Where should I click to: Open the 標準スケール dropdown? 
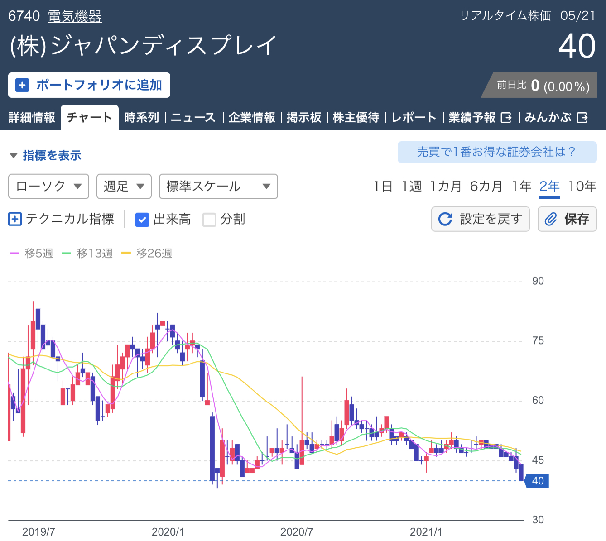(218, 187)
